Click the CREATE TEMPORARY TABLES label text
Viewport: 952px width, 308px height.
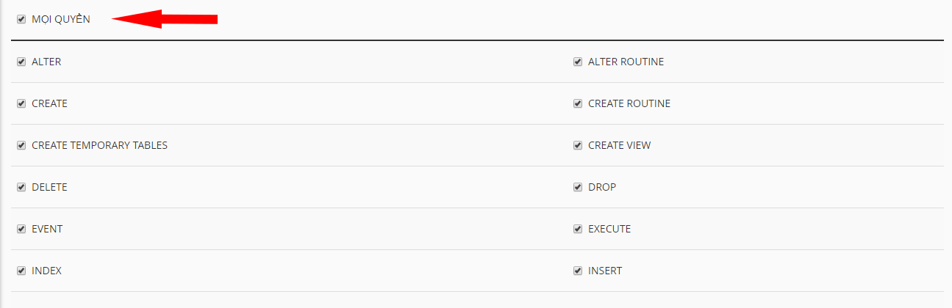coord(99,145)
